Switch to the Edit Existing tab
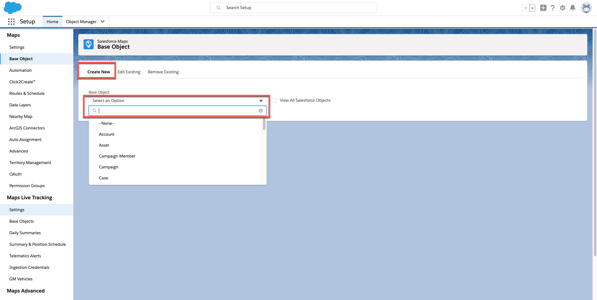 tap(129, 72)
